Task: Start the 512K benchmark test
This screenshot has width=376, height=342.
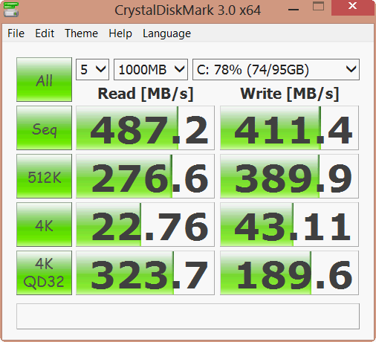Action: tap(44, 176)
